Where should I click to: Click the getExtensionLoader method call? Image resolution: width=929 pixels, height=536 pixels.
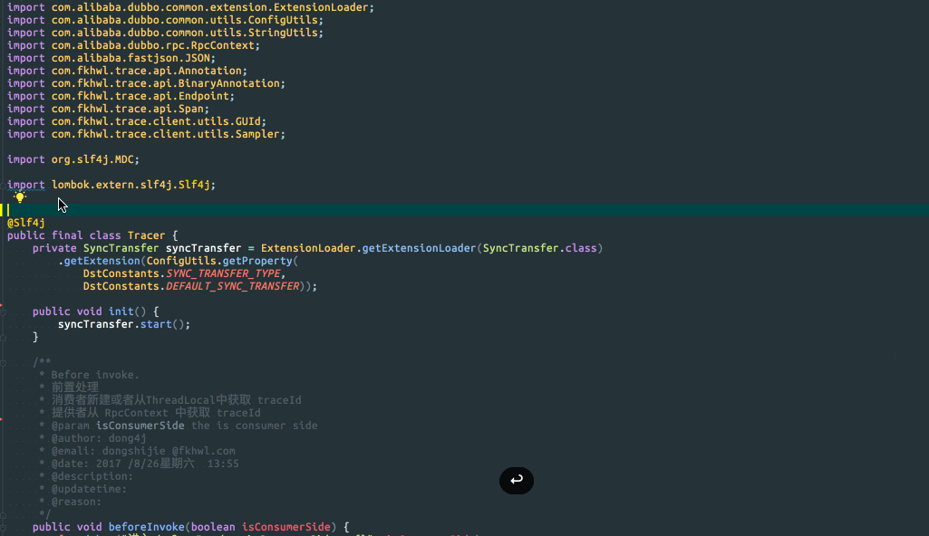pyautogui.click(x=418, y=248)
